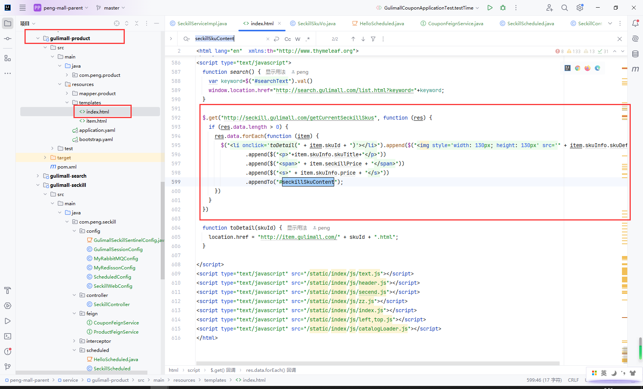The image size is (643, 389).
Task: Run GulimallCouponApplicationTest.testTime
Action: tap(490, 8)
